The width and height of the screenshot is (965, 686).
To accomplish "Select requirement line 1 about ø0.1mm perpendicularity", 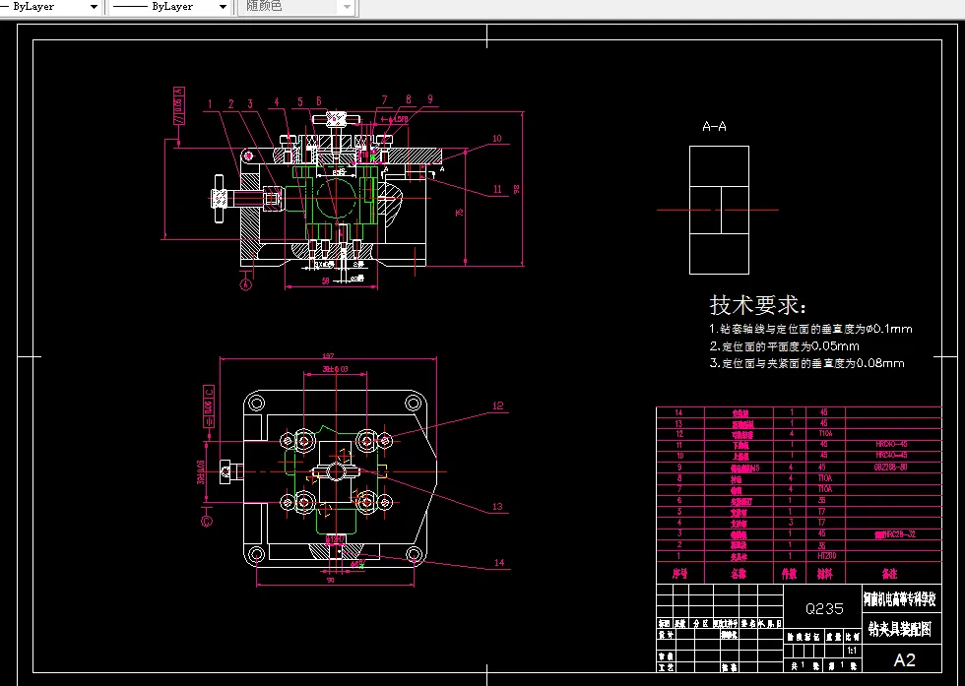I will pos(810,329).
